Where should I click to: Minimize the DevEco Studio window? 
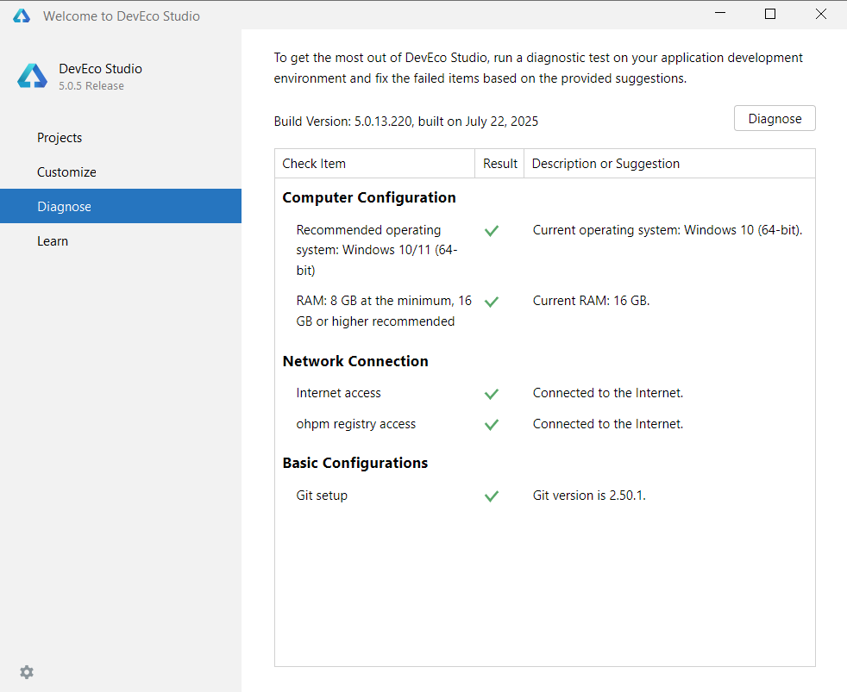[720, 14]
